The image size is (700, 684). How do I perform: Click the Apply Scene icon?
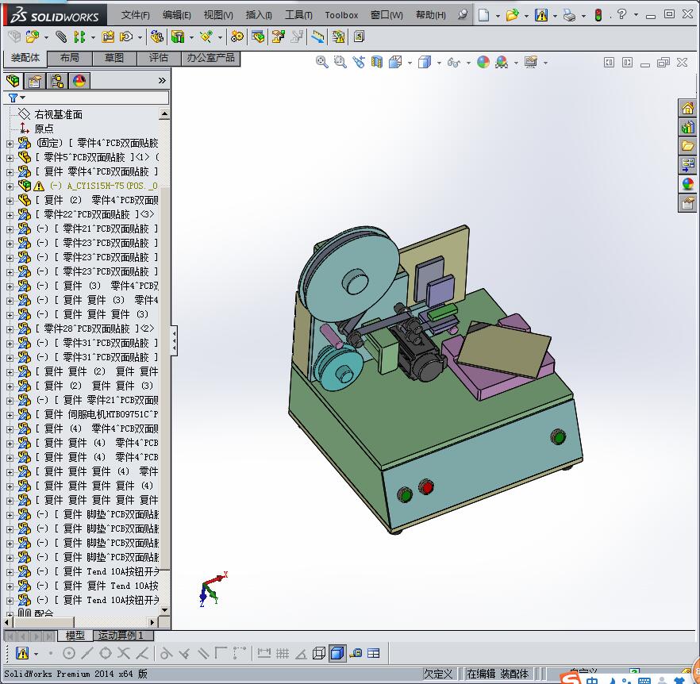click(x=502, y=62)
